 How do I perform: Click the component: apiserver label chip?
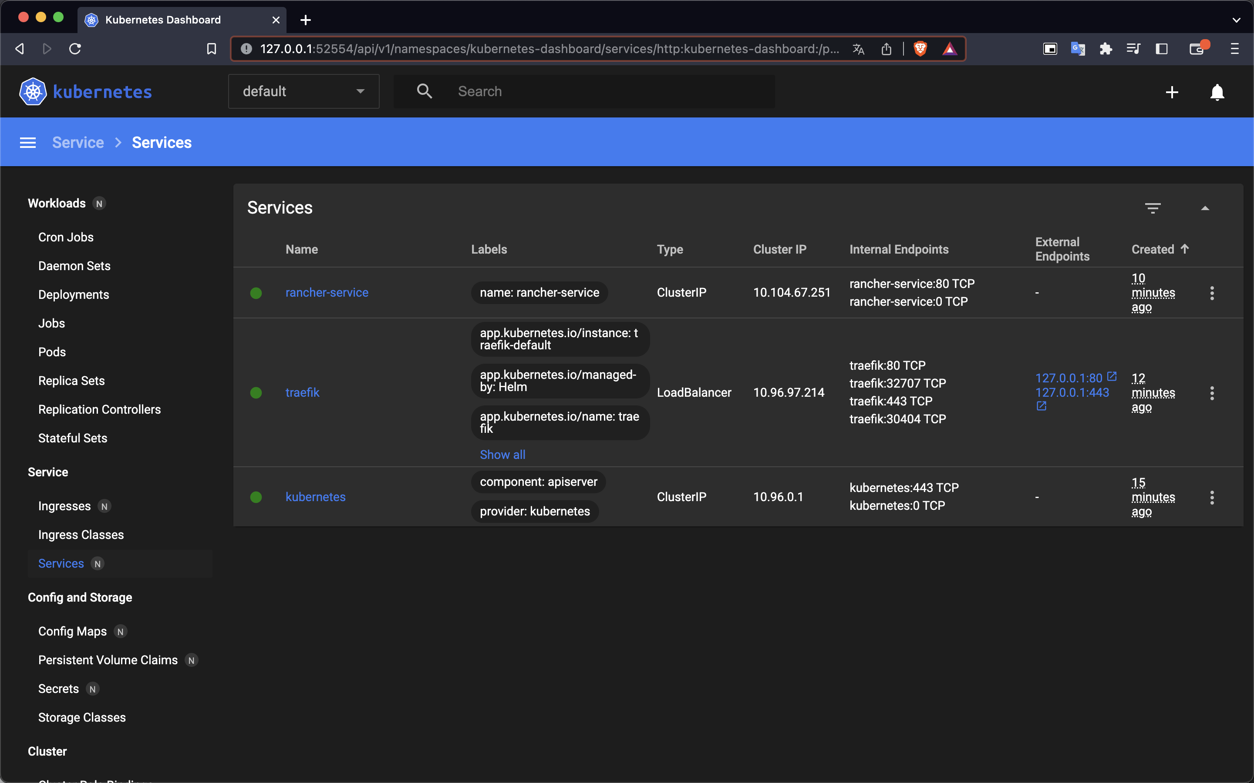[x=538, y=482]
